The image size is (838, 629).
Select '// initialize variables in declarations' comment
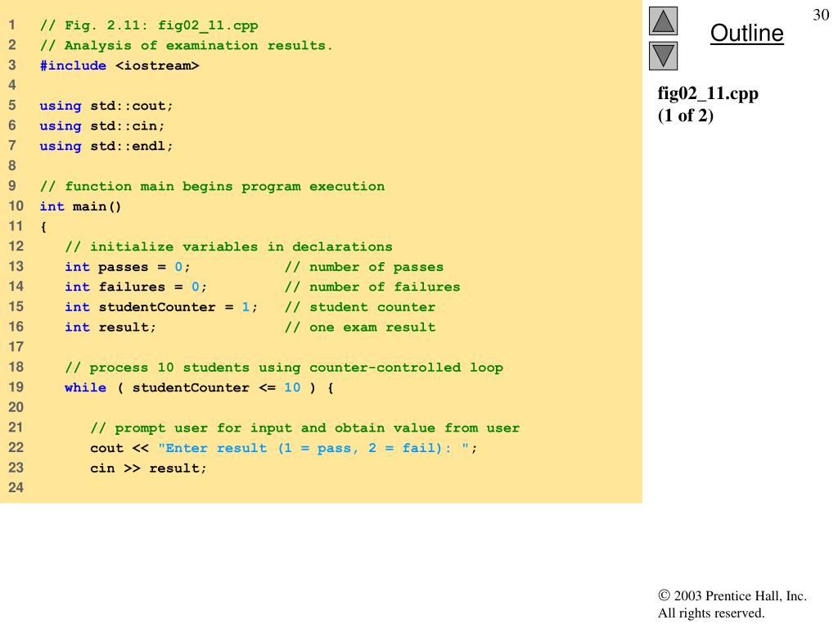pos(229,247)
